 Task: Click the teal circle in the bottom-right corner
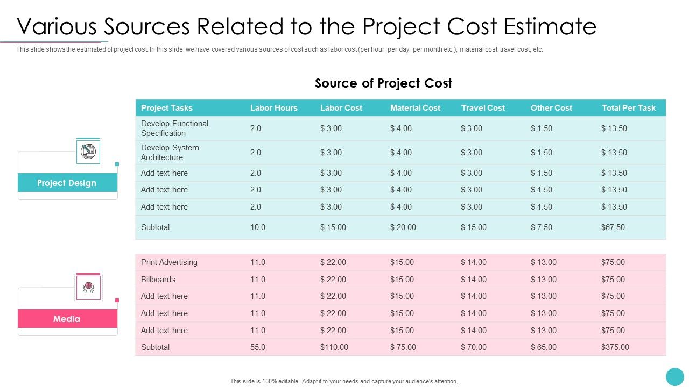[674, 376]
